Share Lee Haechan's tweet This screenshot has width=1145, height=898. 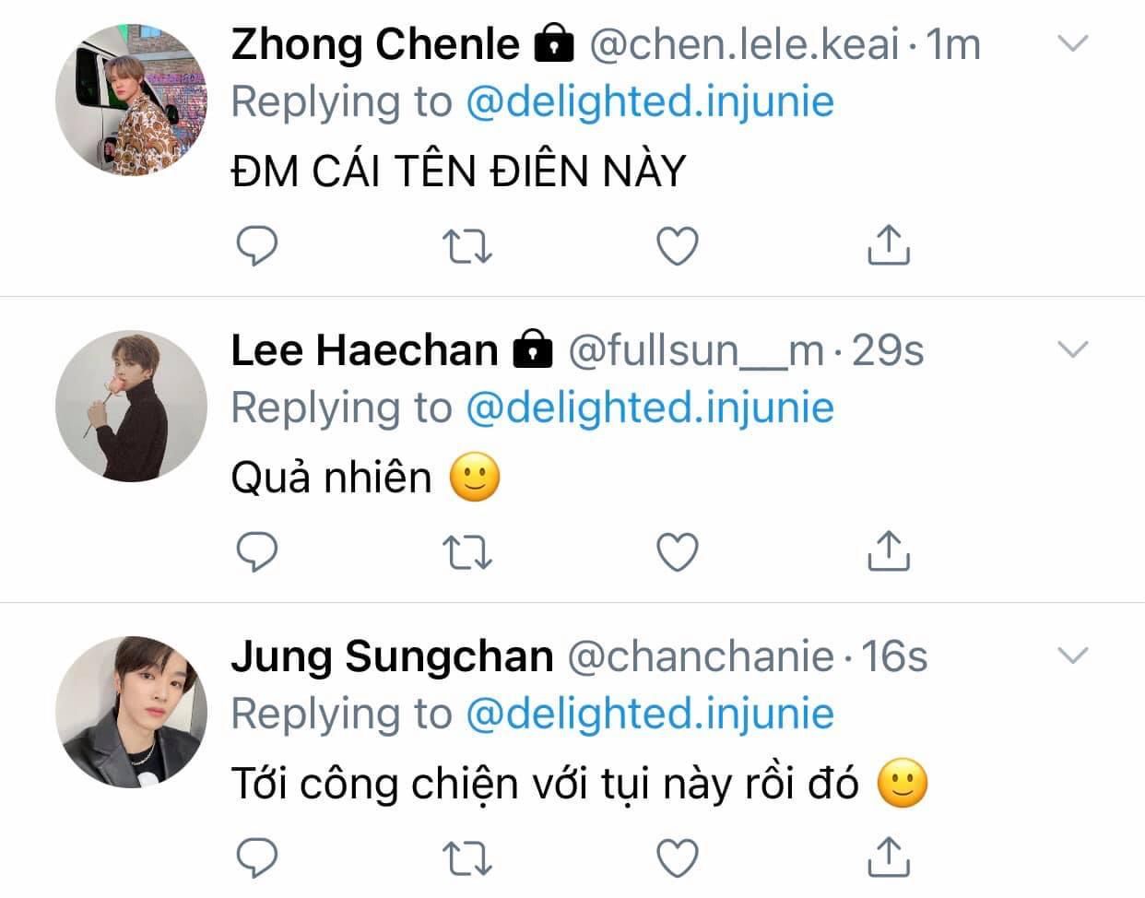[x=889, y=549]
